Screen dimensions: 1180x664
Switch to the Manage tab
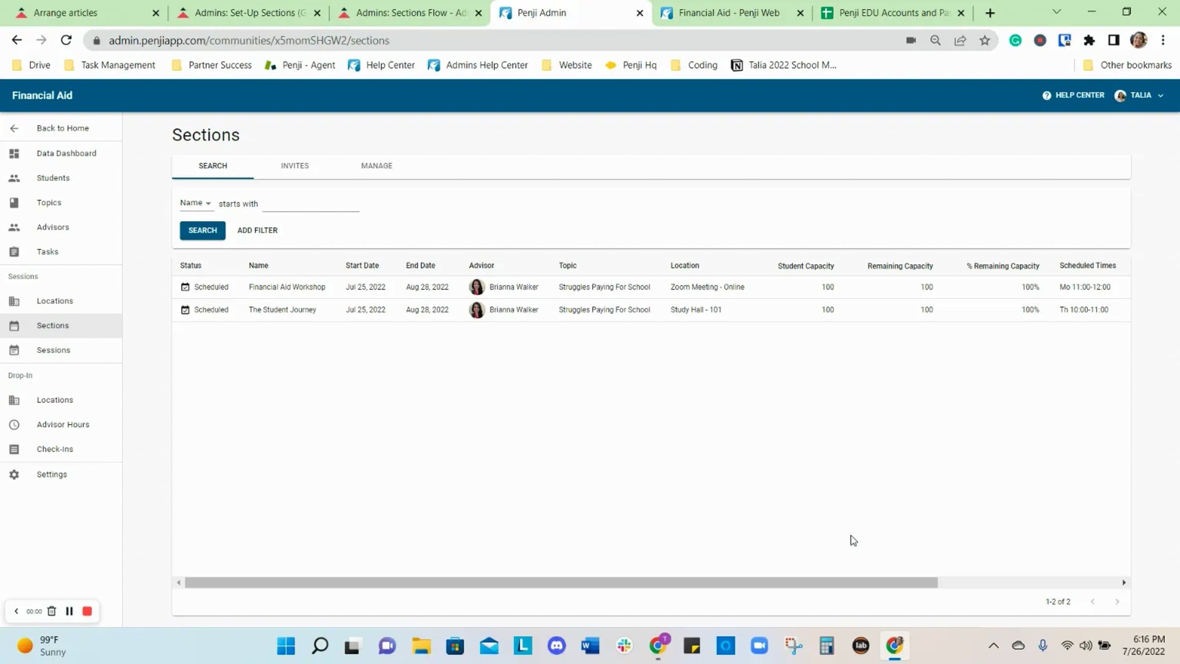[376, 166]
